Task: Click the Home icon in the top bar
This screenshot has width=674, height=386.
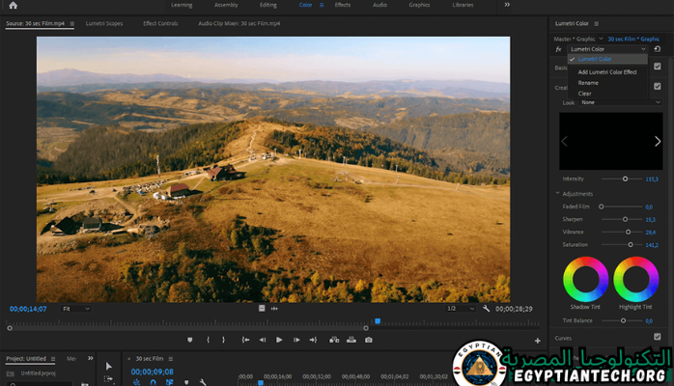Action: (x=13, y=6)
